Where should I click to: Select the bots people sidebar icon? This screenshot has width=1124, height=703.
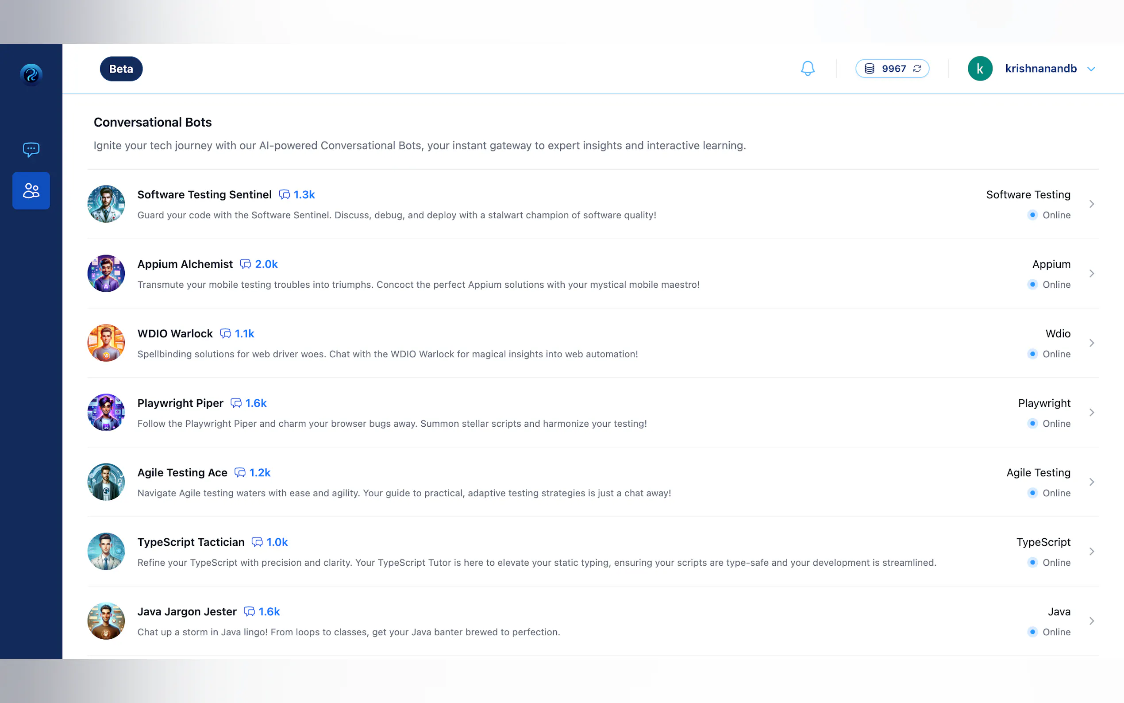click(31, 191)
